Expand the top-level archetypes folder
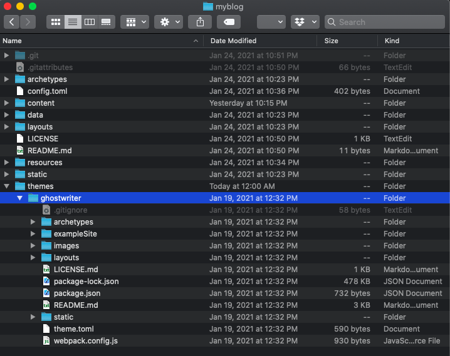Image resolution: width=450 pixels, height=356 pixels. tap(6, 79)
